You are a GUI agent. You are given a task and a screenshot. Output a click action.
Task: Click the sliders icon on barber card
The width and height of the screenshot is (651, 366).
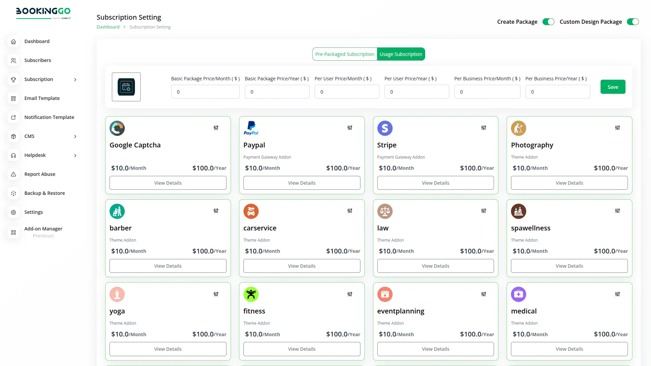[216, 211]
